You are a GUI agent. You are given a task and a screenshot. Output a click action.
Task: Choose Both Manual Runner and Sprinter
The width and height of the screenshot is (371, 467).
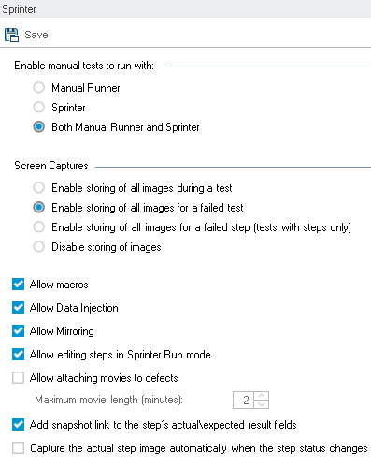[38, 126]
